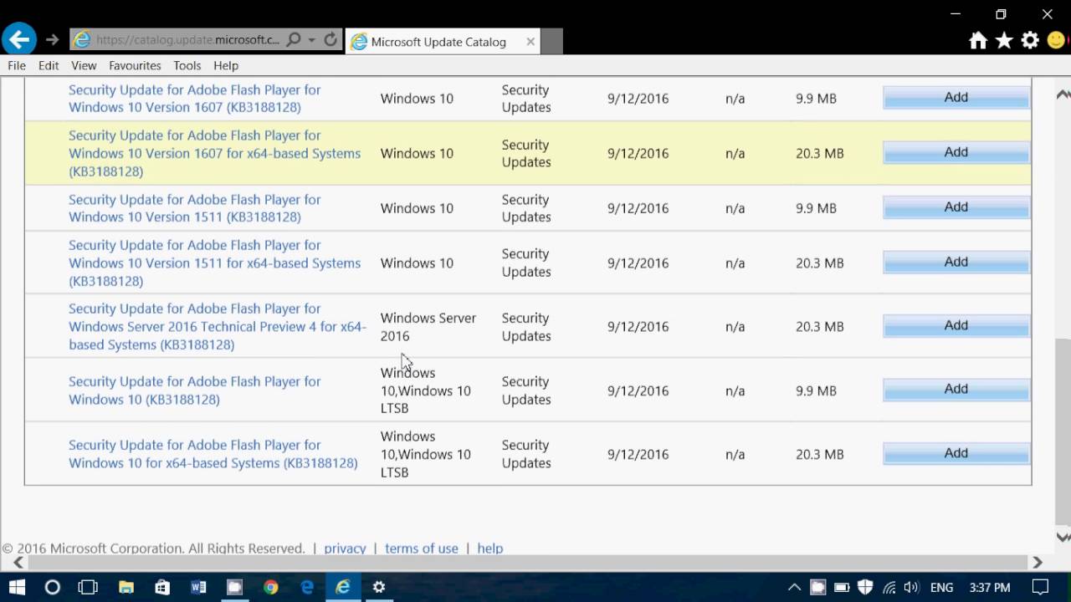This screenshot has width=1071, height=602.
Task: Click the smiley feedback icon
Action: 1057,40
